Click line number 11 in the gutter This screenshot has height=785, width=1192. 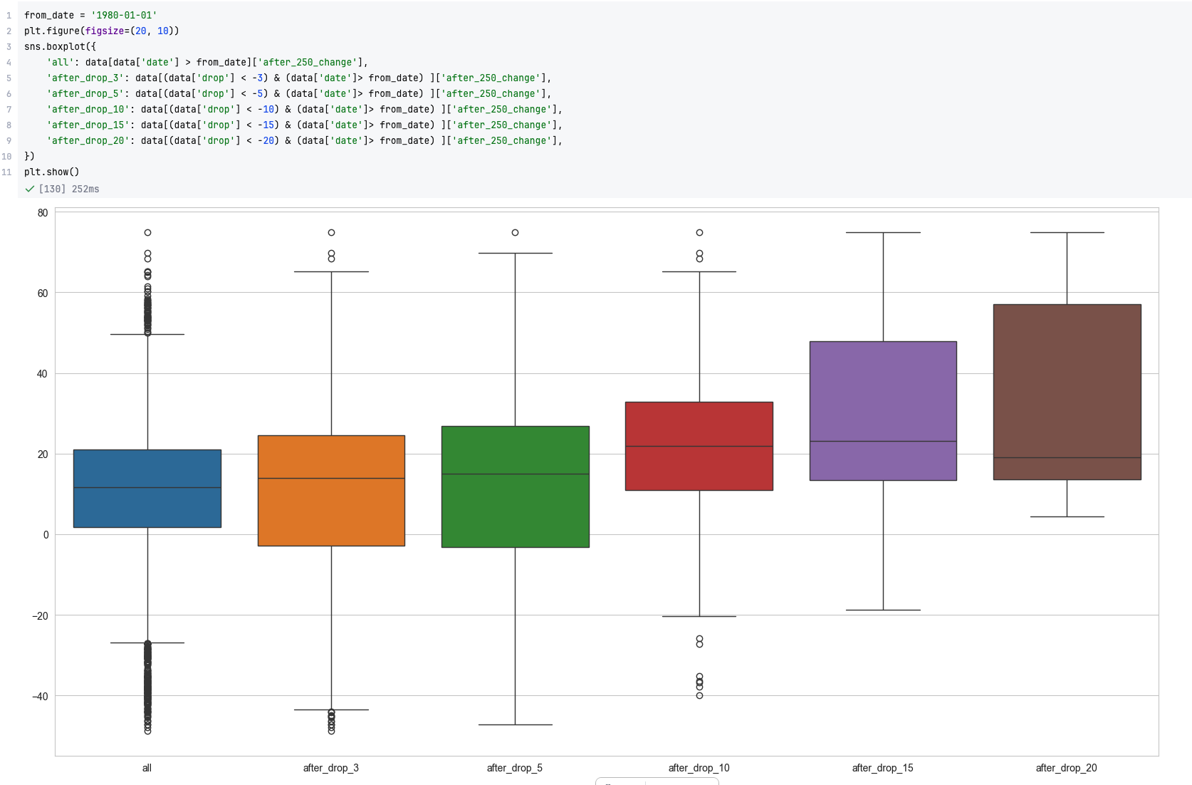(x=7, y=172)
